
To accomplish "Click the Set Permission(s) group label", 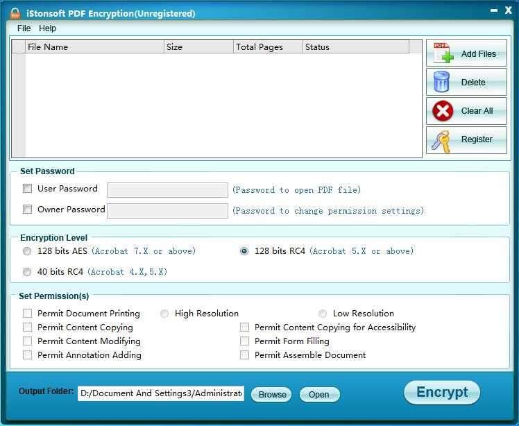I will point(53,296).
